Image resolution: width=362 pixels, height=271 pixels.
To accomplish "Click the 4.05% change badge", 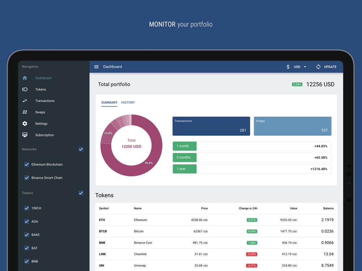I will click(x=252, y=231).
